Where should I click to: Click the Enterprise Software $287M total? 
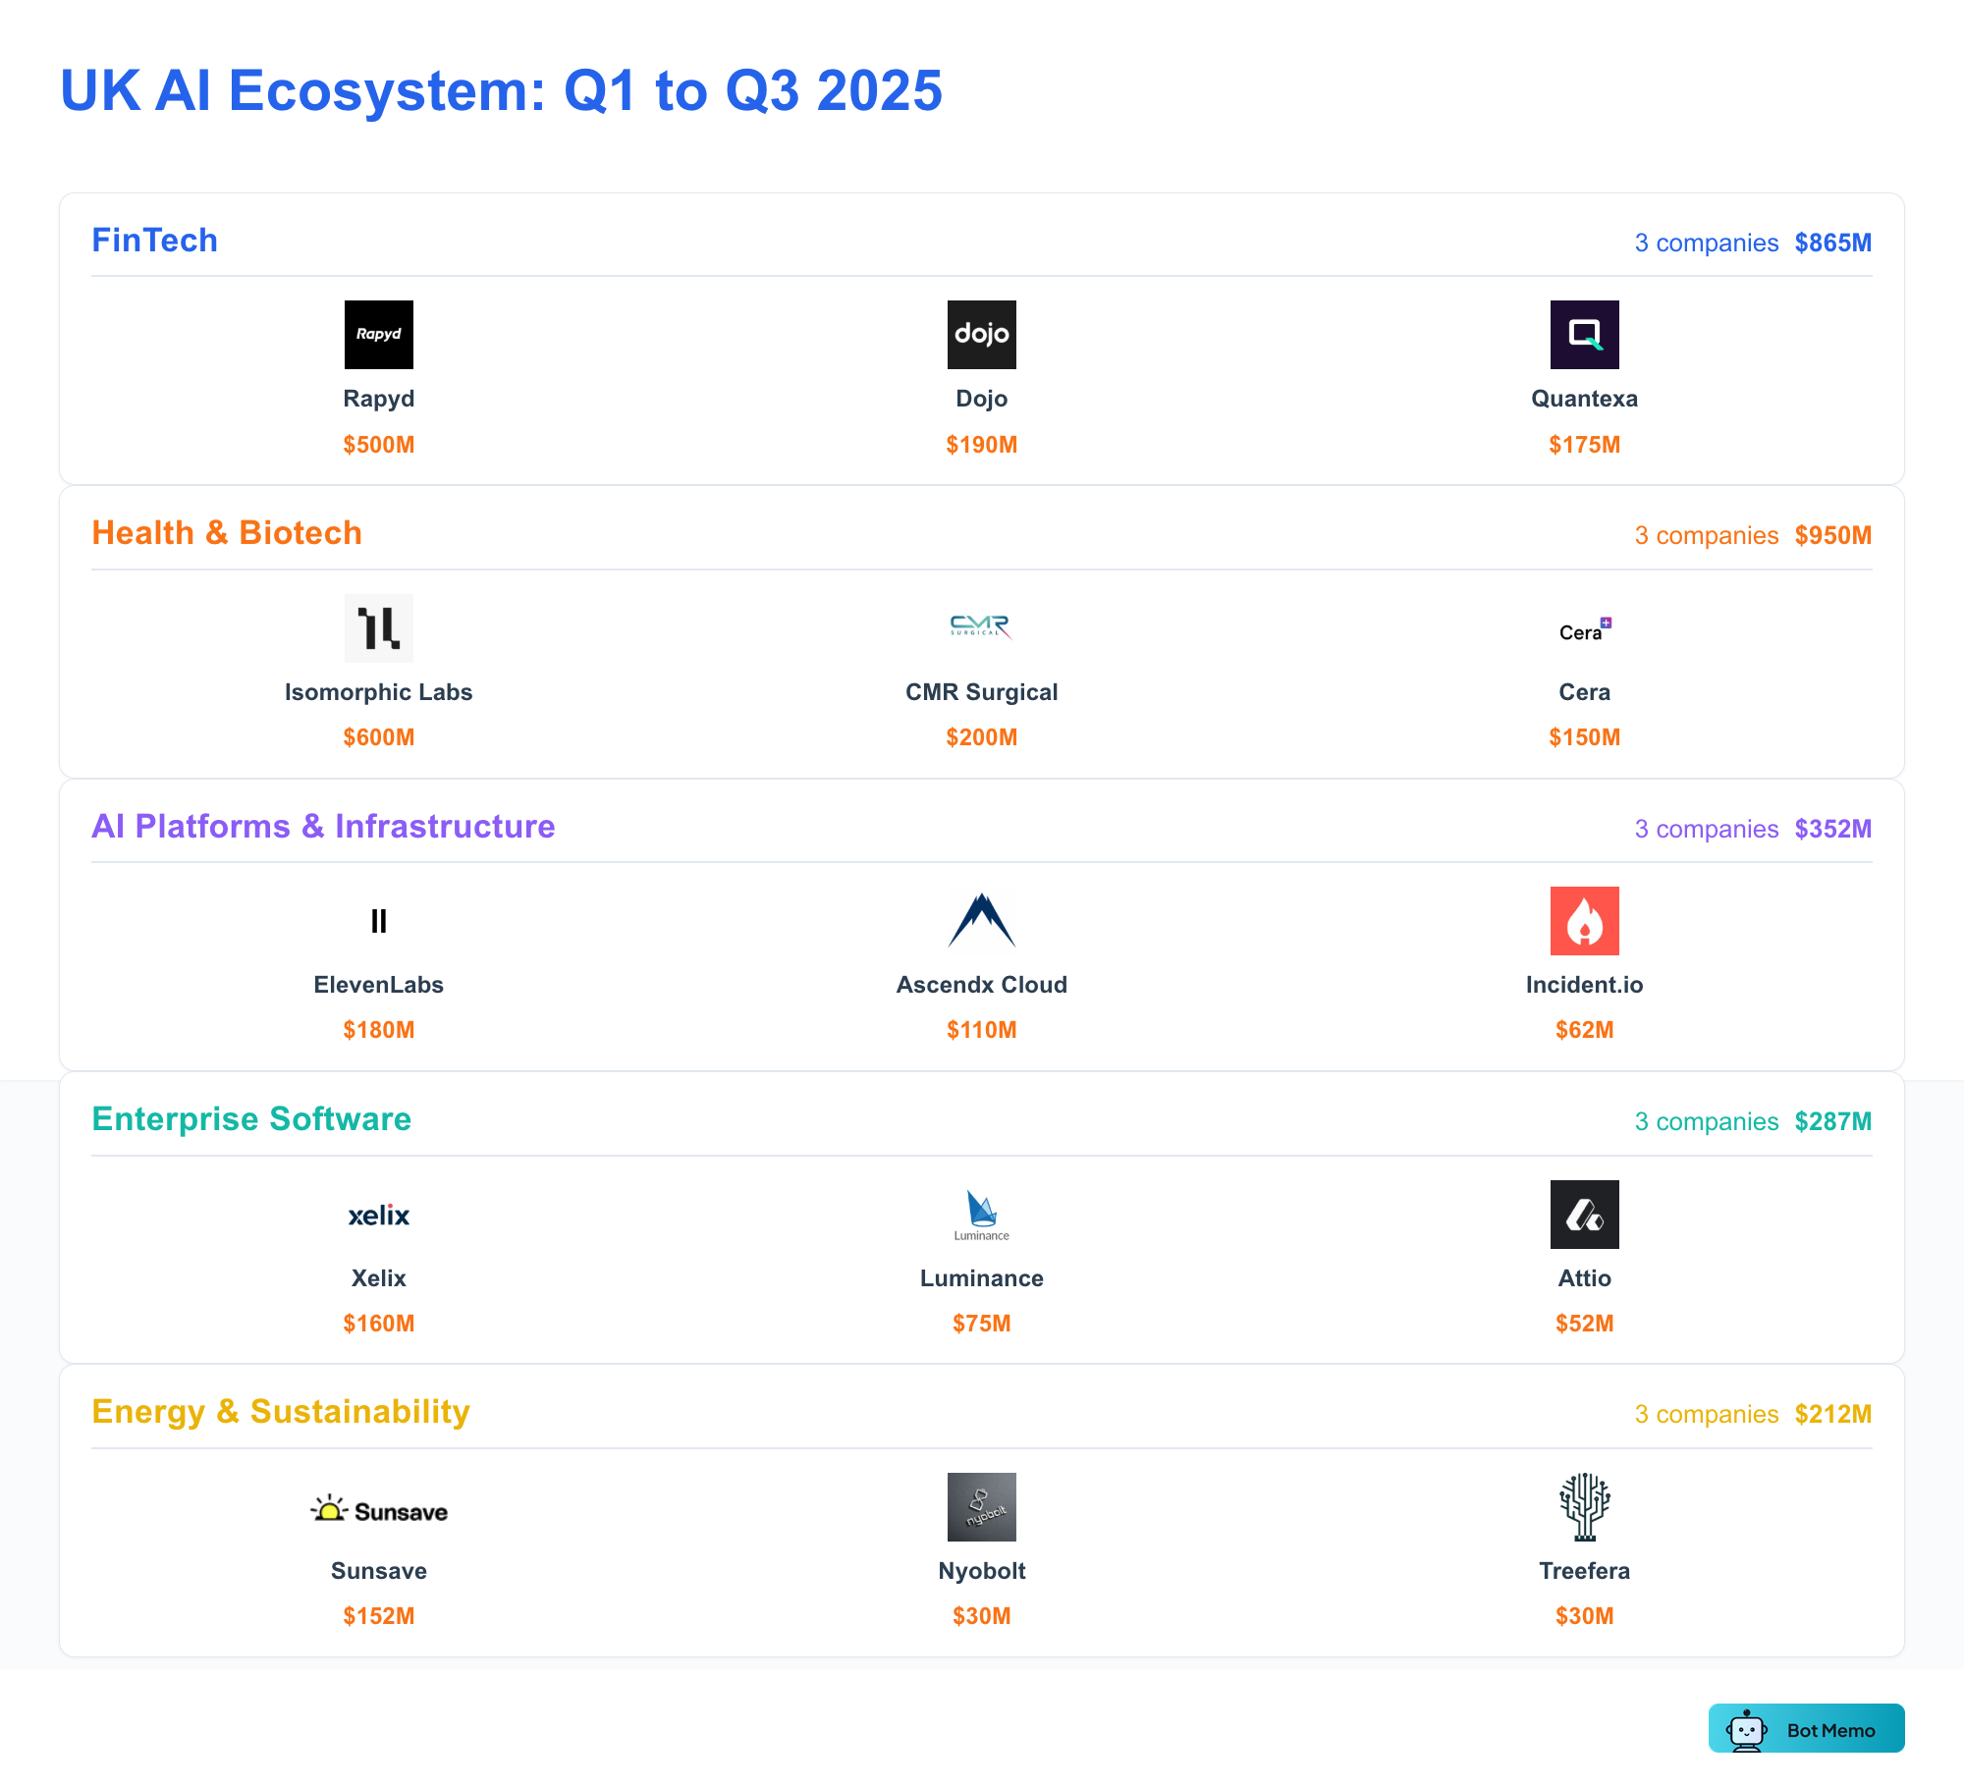click(1832, 1121)
